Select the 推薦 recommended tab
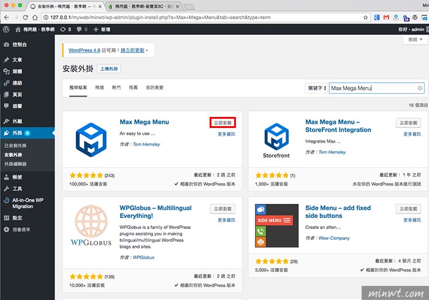Screen dimensions: 429x300 coord(133,88)
